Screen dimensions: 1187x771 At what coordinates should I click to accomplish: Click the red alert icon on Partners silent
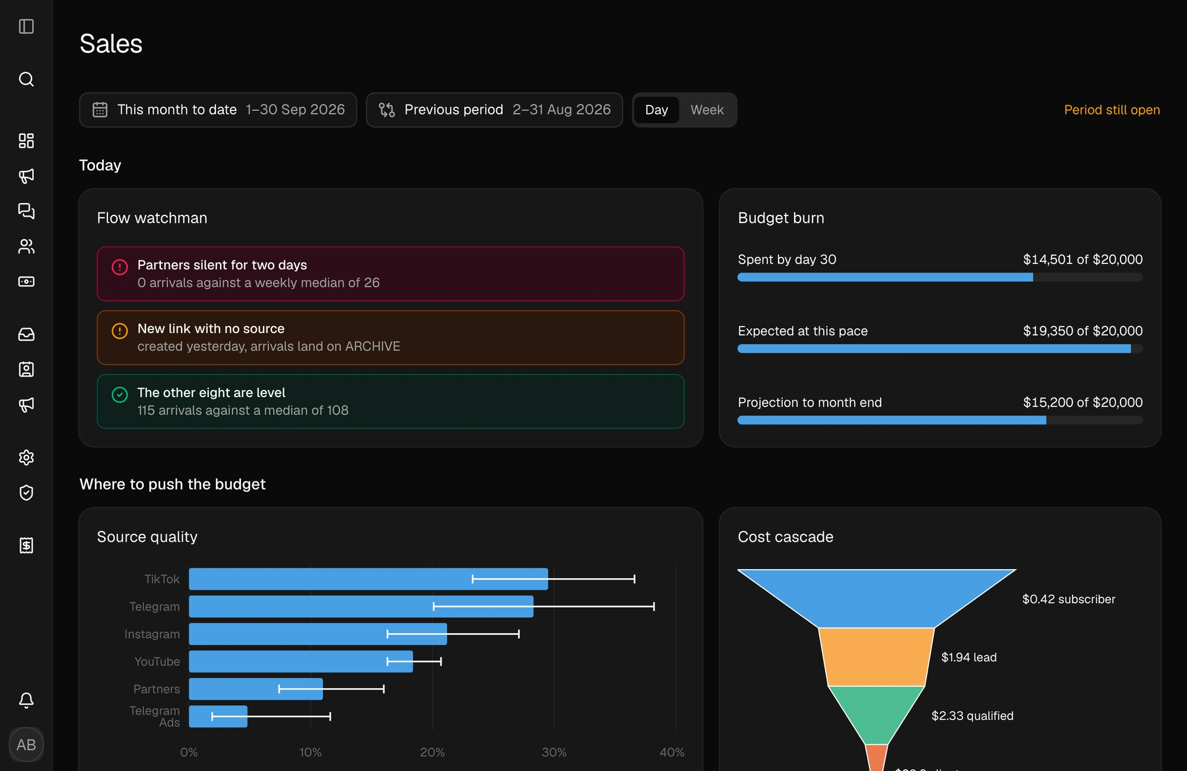click(120, 267)
